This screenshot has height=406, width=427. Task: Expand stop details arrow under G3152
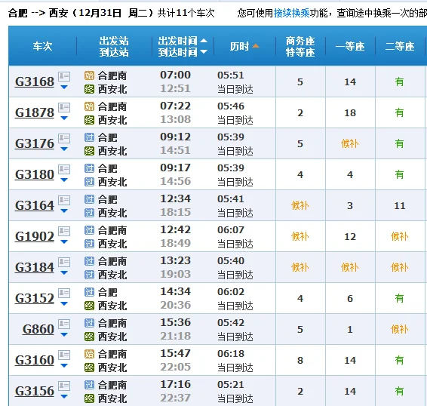pyautogui.click(x=64, y=303)
